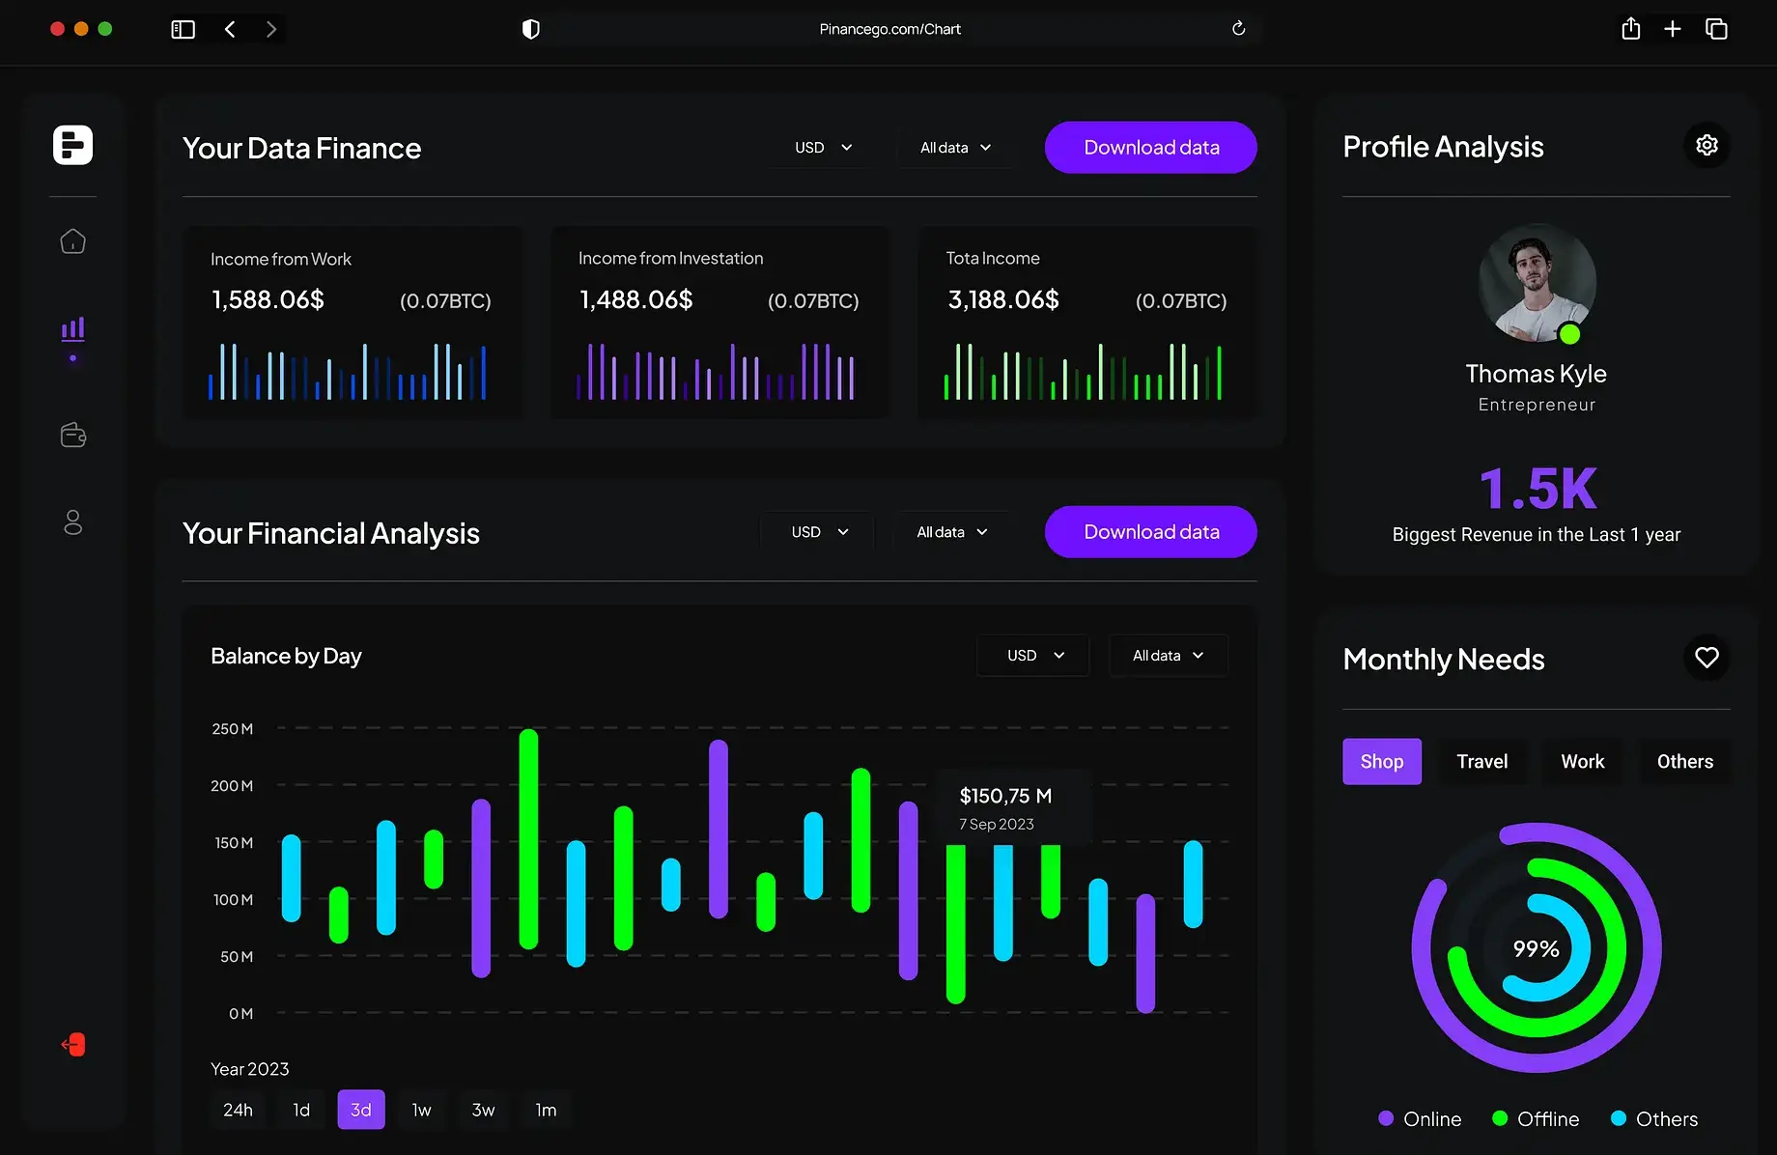
Task: Select the bar chart analytics sidebar icon
Action: coord(73,329)
